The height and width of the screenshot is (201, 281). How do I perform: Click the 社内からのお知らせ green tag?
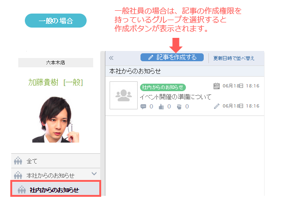click(163, 87)
